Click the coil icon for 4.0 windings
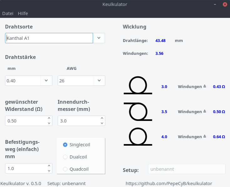The image size is (230, 187). 138,137
